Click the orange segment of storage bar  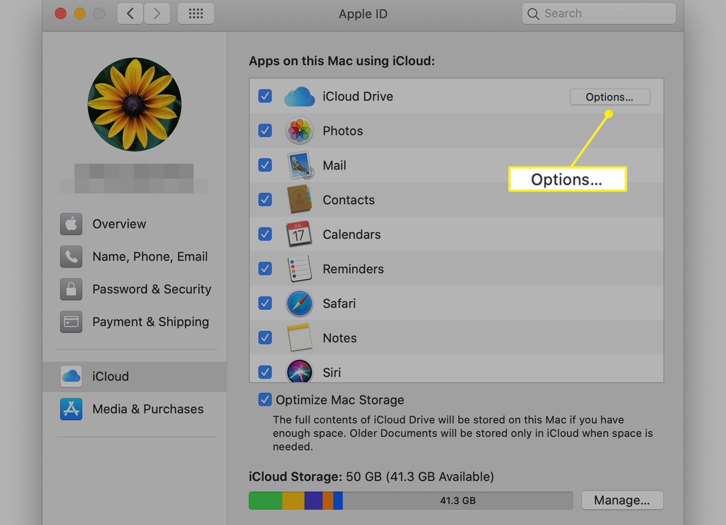point(328,500)
